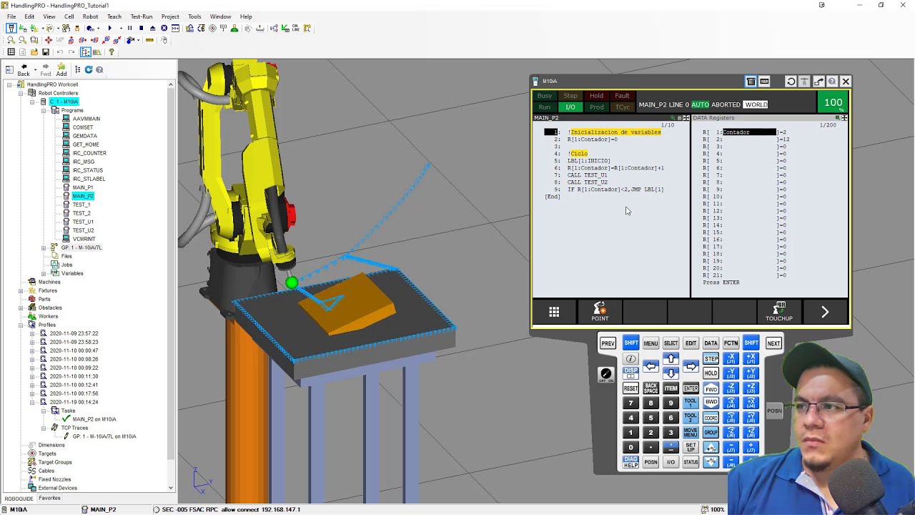The image size is (915, 515).
Task: Click the MENU key on teach pendant
Action: [651, 343]
